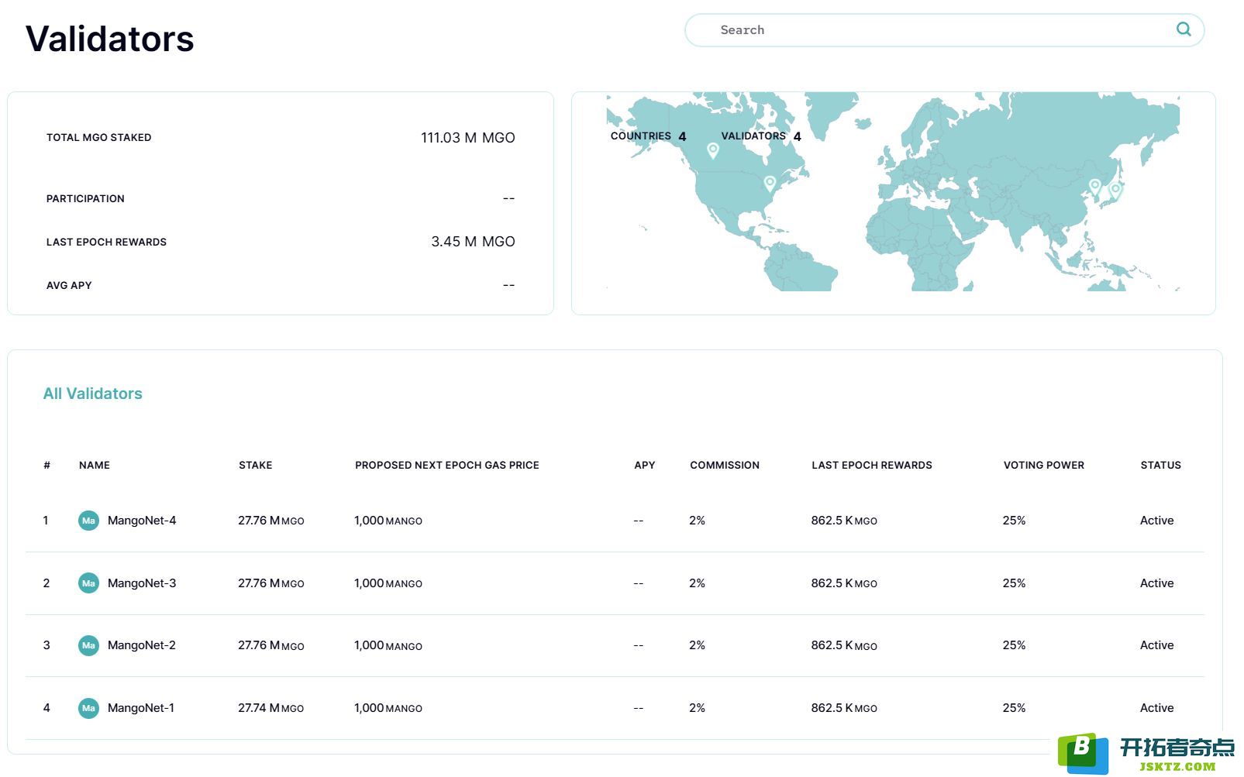Click the TOTAL MGO STAKED label

(x=99, y=137)
